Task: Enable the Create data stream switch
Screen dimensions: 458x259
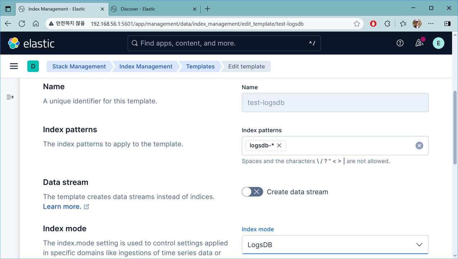Action: 252,192
